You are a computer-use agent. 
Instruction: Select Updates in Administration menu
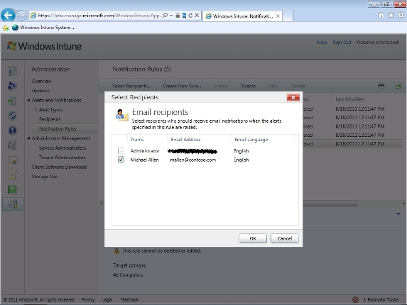(x=40, y=91)
